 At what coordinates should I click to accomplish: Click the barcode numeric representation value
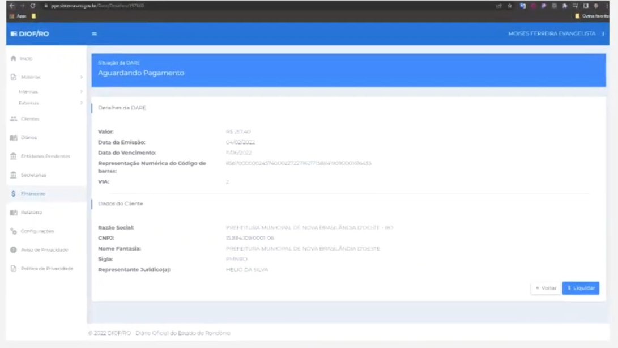pos(299,163)
